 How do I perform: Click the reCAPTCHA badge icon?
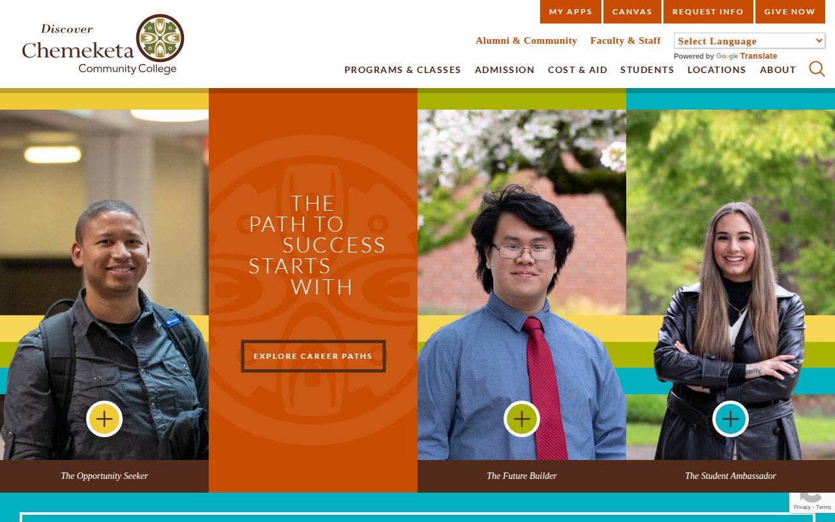[812, 499]
